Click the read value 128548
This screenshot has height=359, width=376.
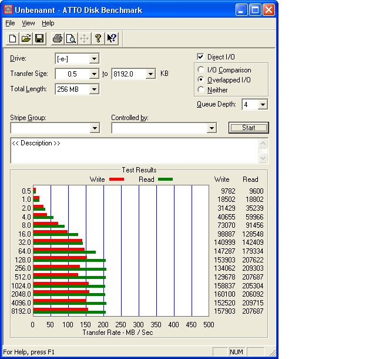click(253, 234)
